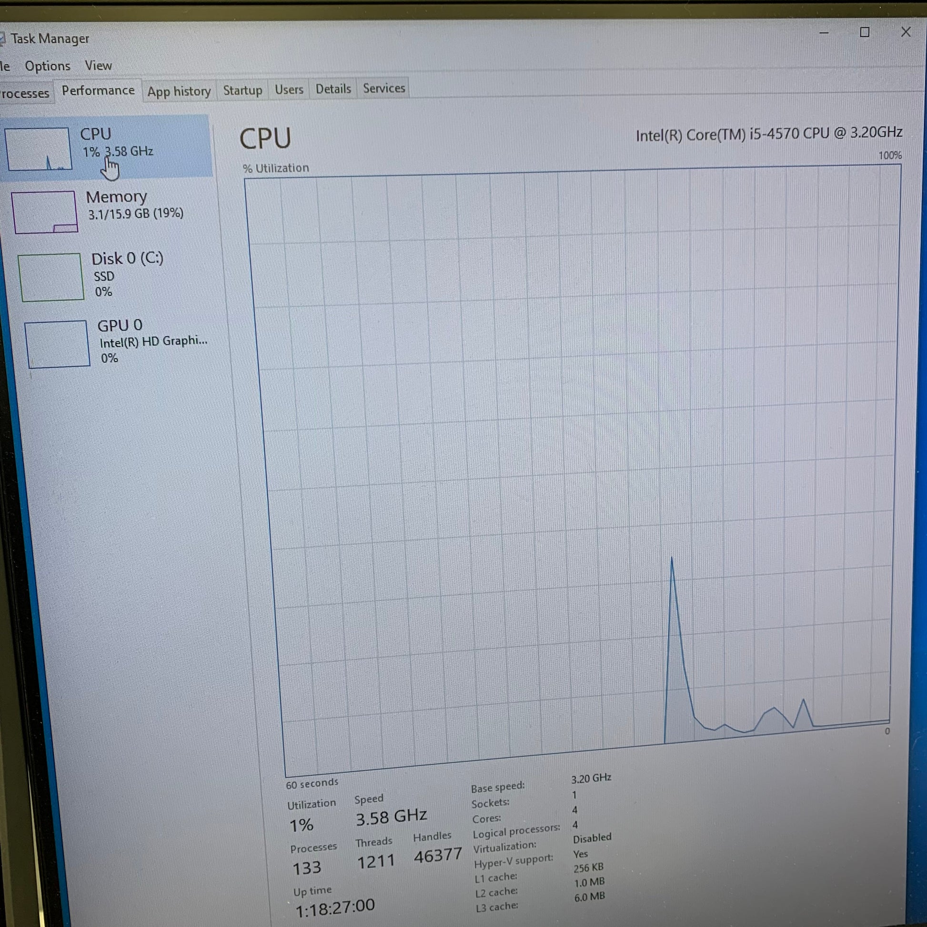Open the Disk 0 (C:) performance graph
This screenshot has height=927, width=927.
coord(51,277)
